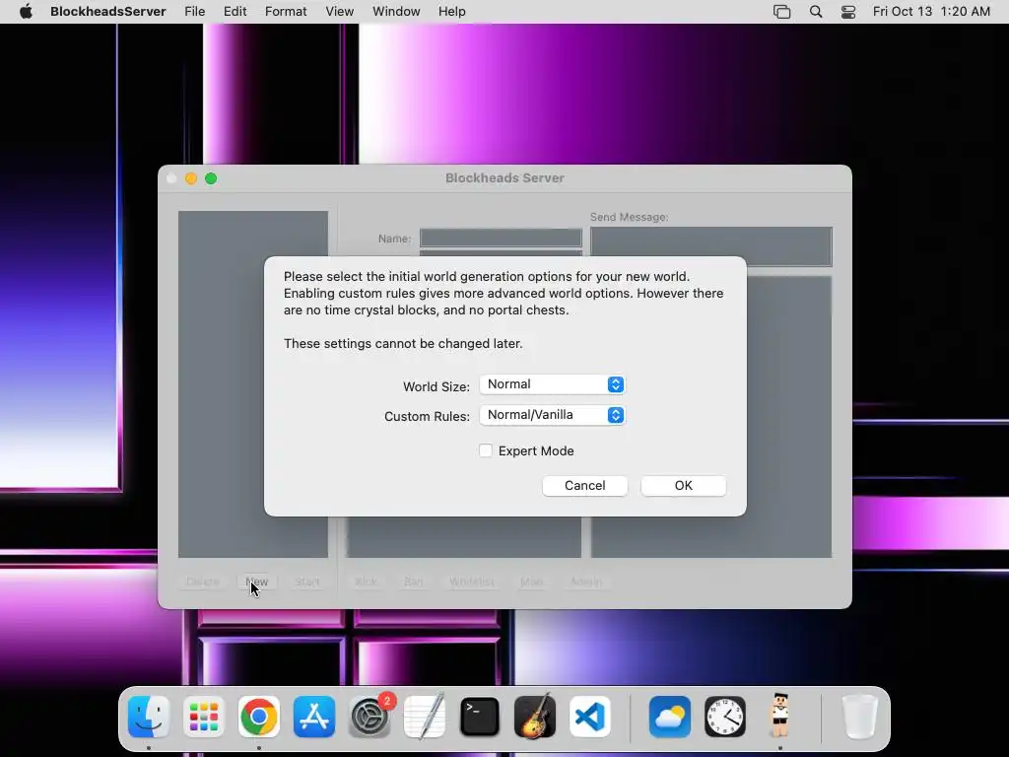Click the worlds list panel on left
The width and height of the screenshot is (1009, 757).
(x=253, y=384)
